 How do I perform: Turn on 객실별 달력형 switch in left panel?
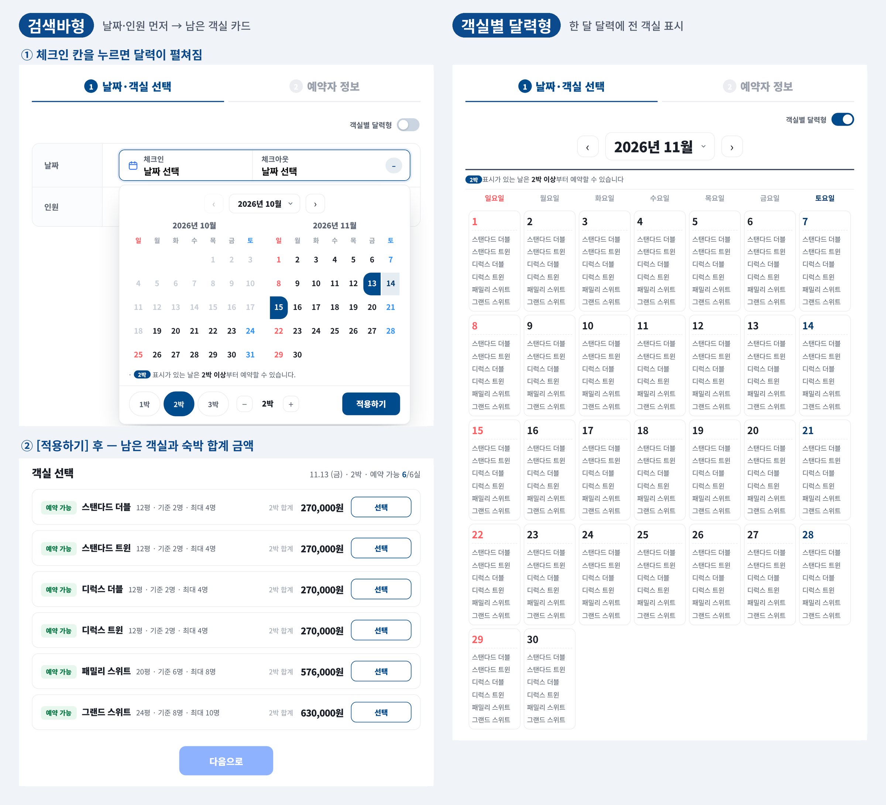[408, 125]
